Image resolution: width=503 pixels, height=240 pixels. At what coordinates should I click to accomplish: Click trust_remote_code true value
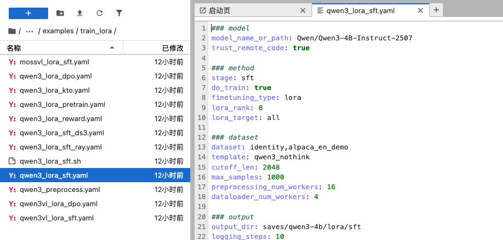(x=301, y=48)
